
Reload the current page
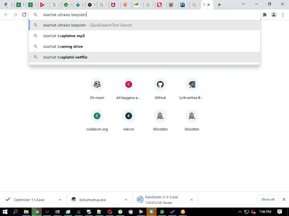pyautogui.click(x=24, y=15)
